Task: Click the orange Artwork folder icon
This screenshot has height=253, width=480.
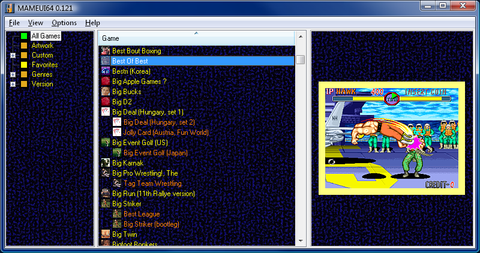Action: point(24,46)
